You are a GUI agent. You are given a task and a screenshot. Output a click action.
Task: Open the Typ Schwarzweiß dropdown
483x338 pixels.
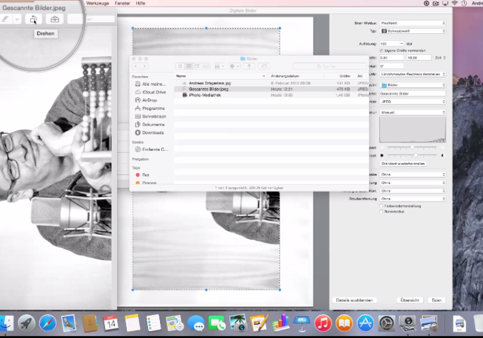(x=412, y=30)
